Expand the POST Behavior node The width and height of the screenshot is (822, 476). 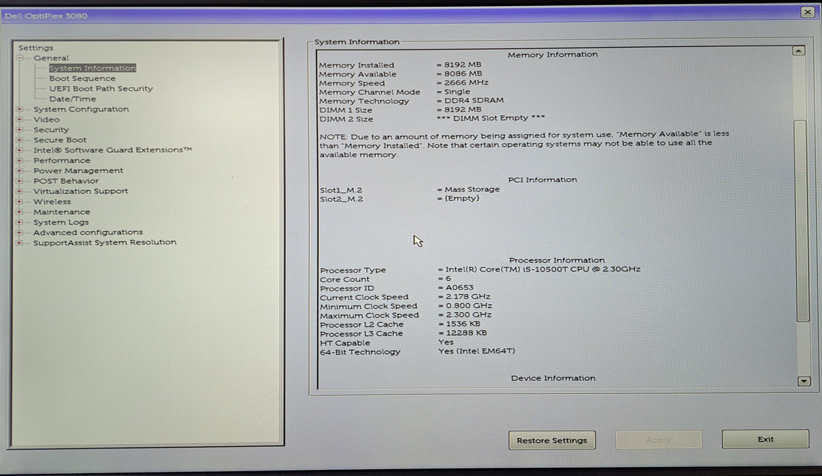20,181
